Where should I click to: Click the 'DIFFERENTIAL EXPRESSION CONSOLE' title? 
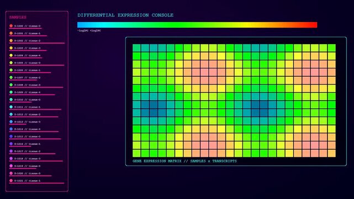(x=125, y=15)
